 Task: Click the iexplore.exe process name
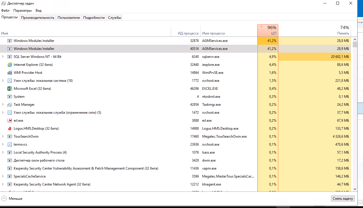[x=211, y=65]
